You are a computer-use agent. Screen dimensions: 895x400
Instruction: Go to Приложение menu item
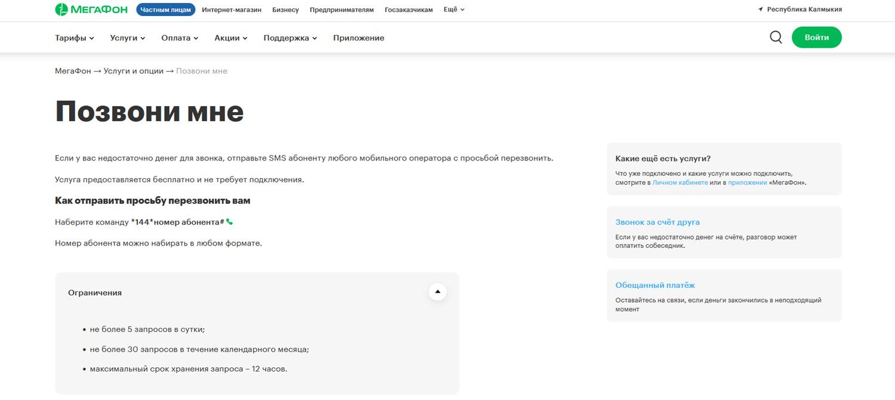coord(359,38)
